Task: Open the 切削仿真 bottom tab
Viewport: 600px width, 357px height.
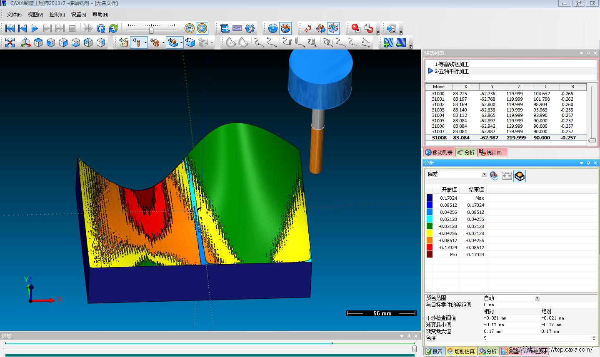Action: (x=461, y=352)
